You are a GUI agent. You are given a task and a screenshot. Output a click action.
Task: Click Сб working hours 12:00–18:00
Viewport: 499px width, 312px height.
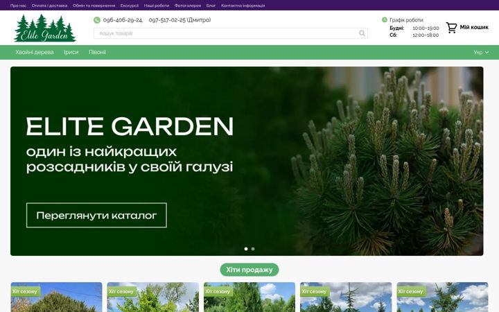[414, 35]
